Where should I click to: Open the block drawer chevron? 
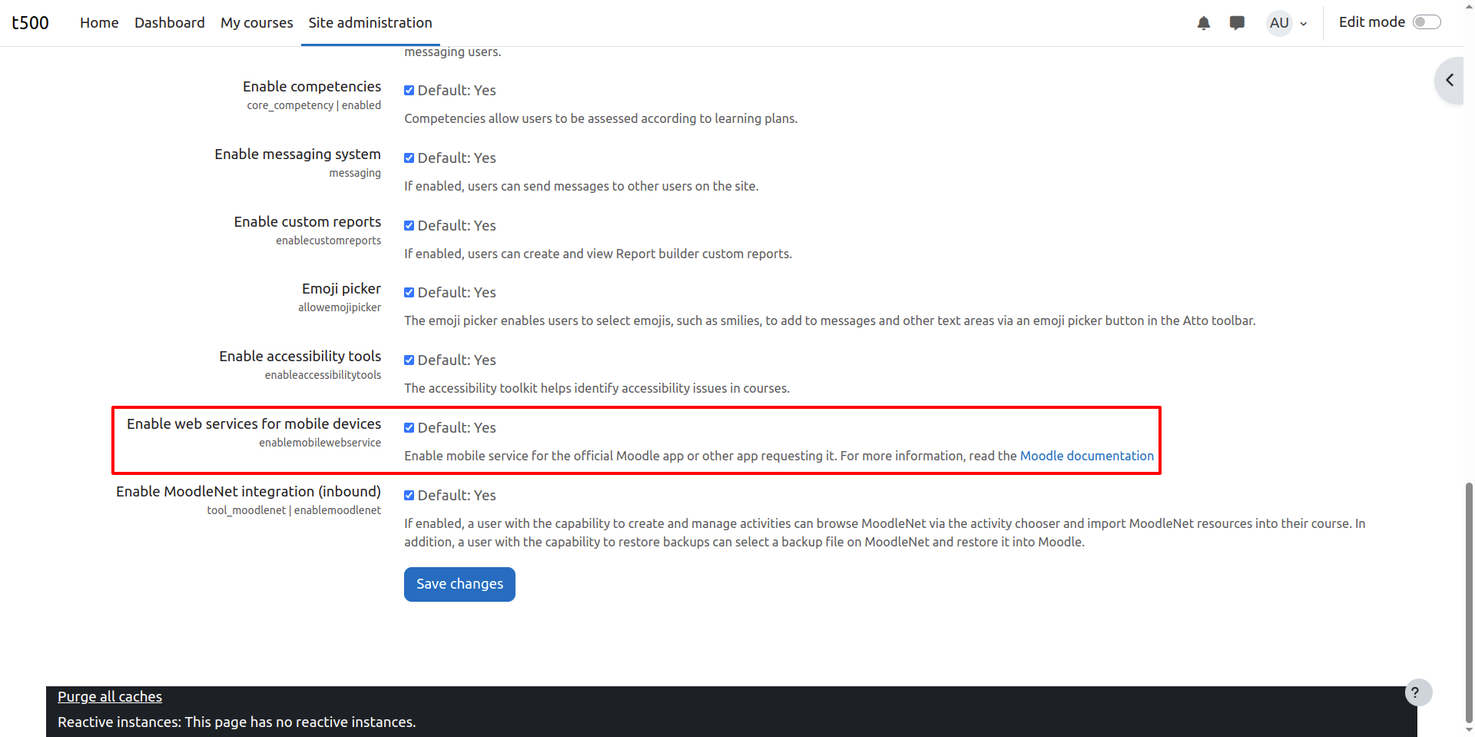[1450, 80]
